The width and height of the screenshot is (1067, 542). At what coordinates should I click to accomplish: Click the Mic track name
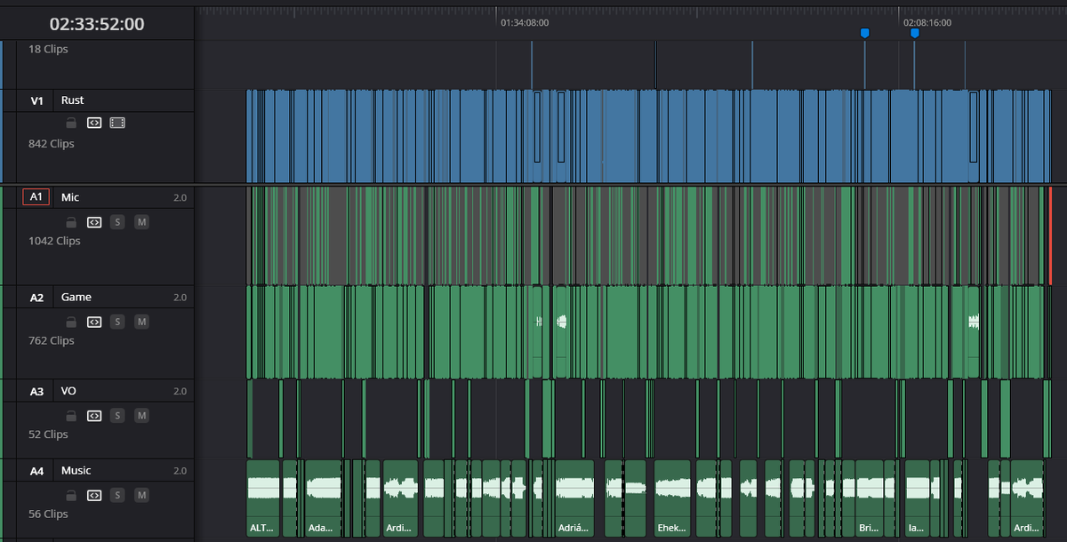(70, 197)
